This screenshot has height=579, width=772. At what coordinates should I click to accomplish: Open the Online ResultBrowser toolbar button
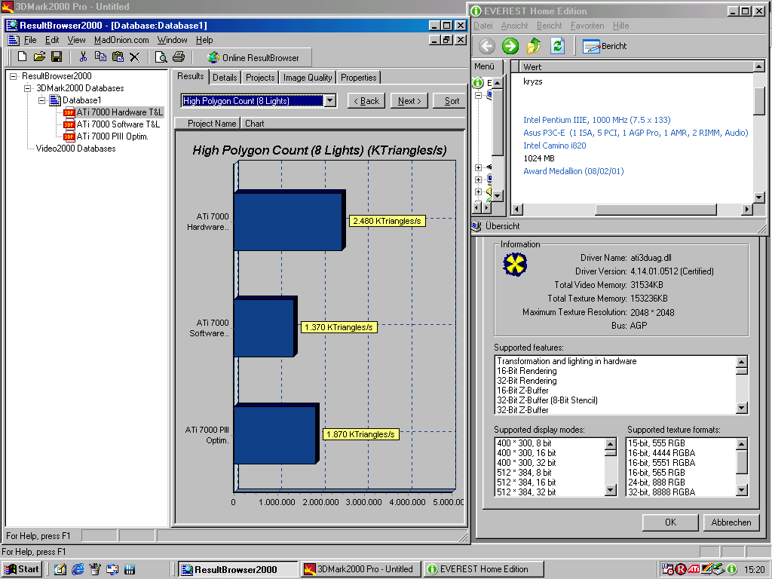coord(253,57)
